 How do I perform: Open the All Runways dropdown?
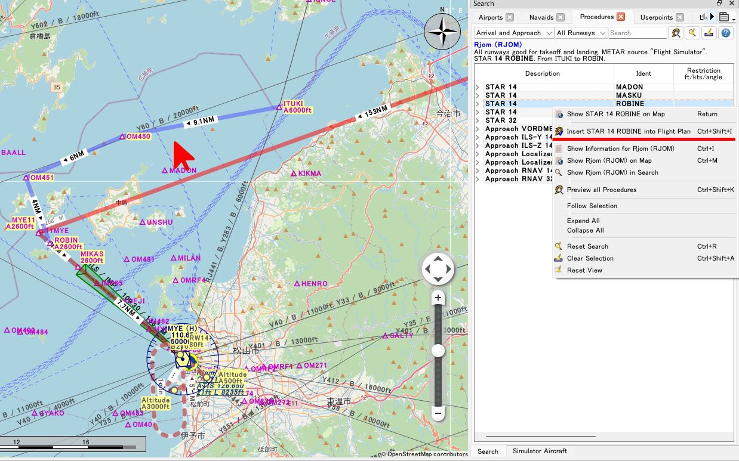point(581,33)
